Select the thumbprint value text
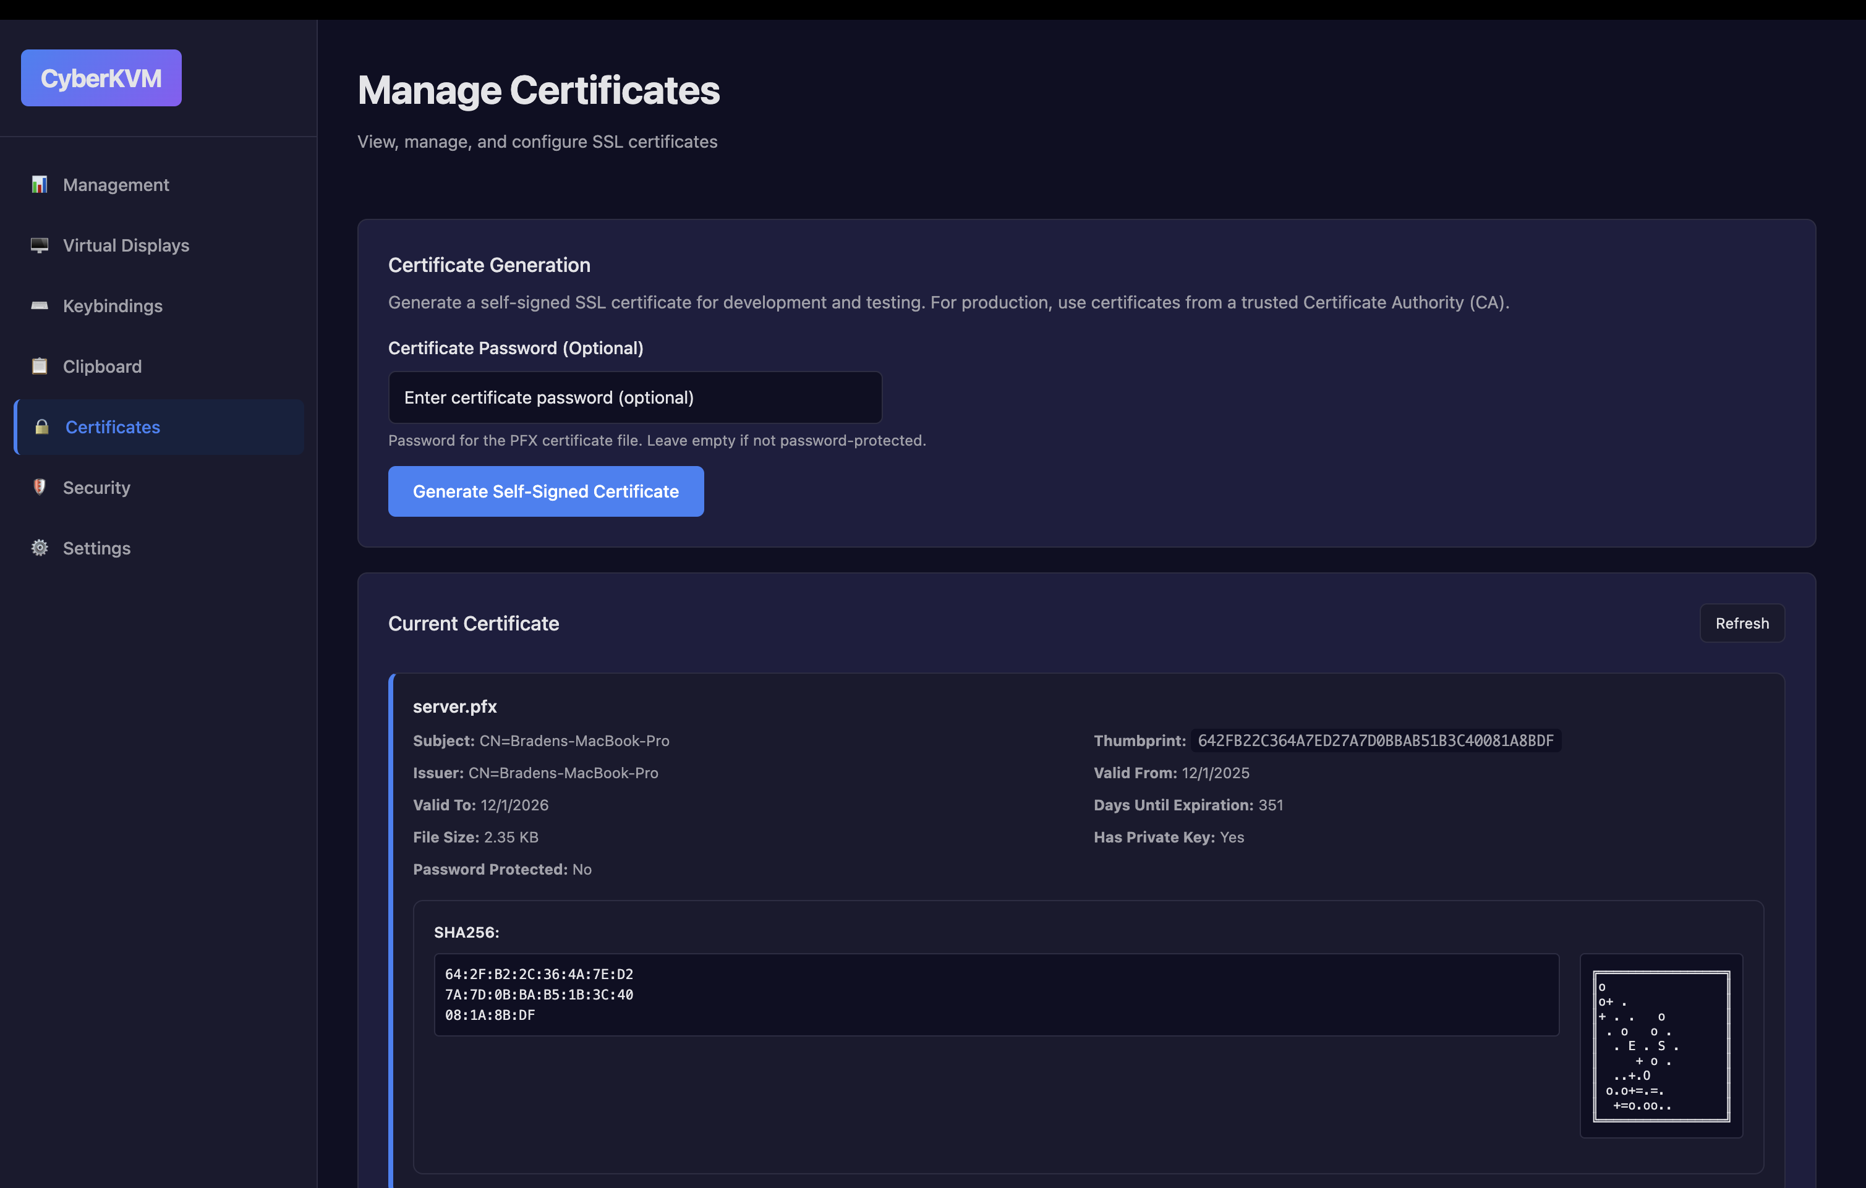 point(1374,740)
